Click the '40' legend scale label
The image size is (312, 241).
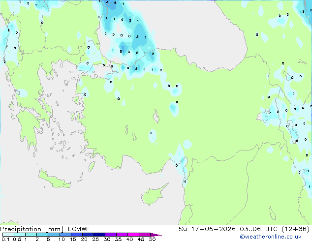tap(129, 239)
